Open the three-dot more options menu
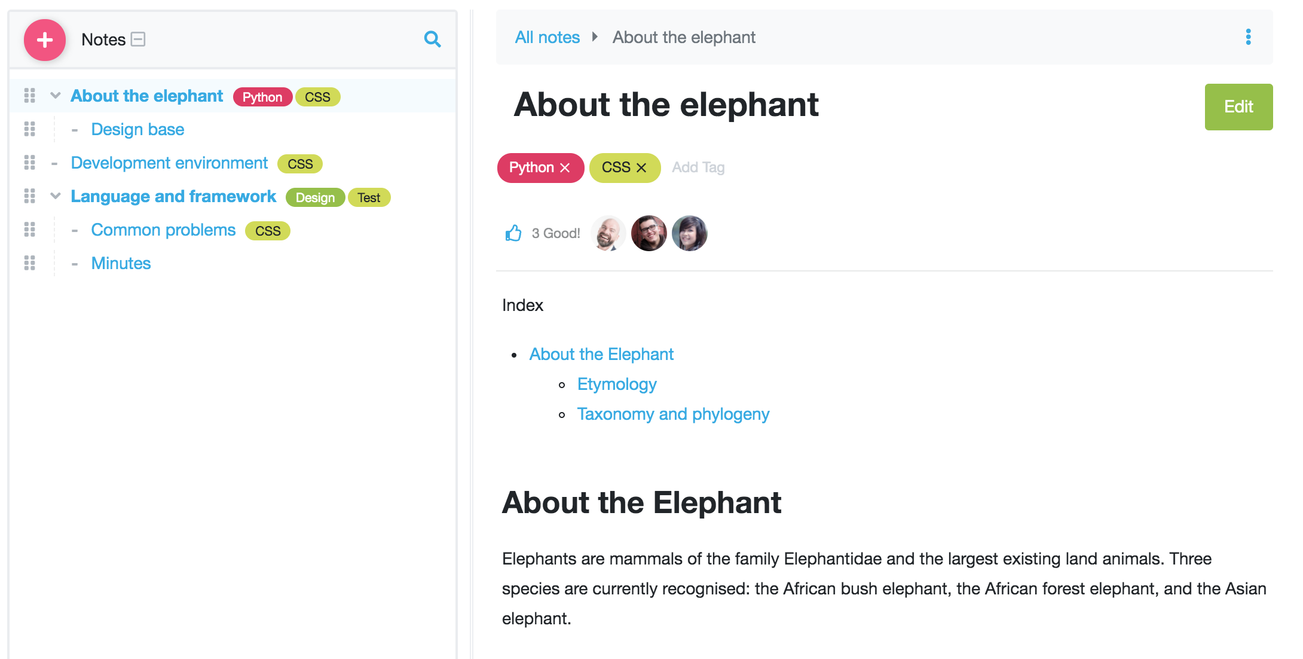This screenshot has width=1303, height=659. click(x=1248, y=37)
